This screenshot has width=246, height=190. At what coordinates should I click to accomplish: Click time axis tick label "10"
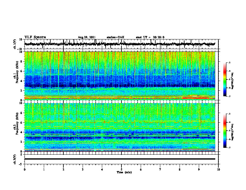[218, 170]
